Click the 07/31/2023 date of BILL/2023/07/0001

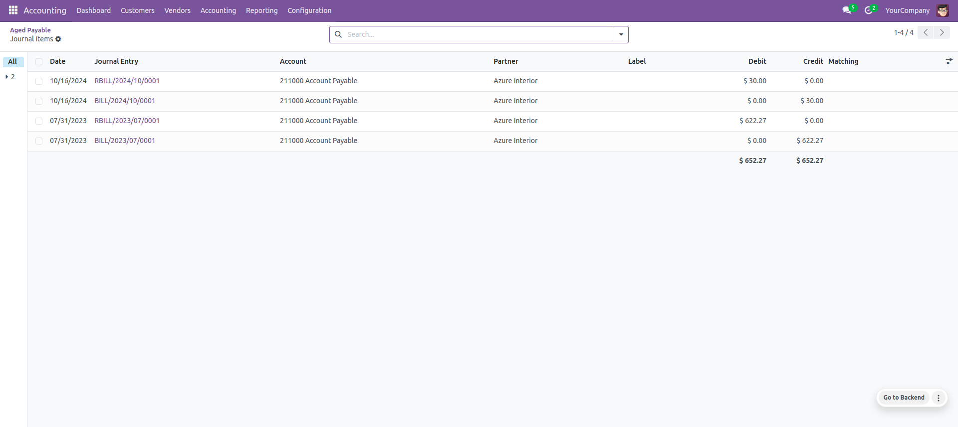[x=68, y=141]
